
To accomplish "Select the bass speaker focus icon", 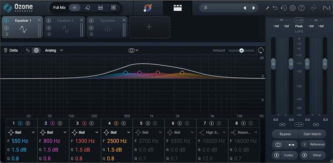I will click(113, 8).
